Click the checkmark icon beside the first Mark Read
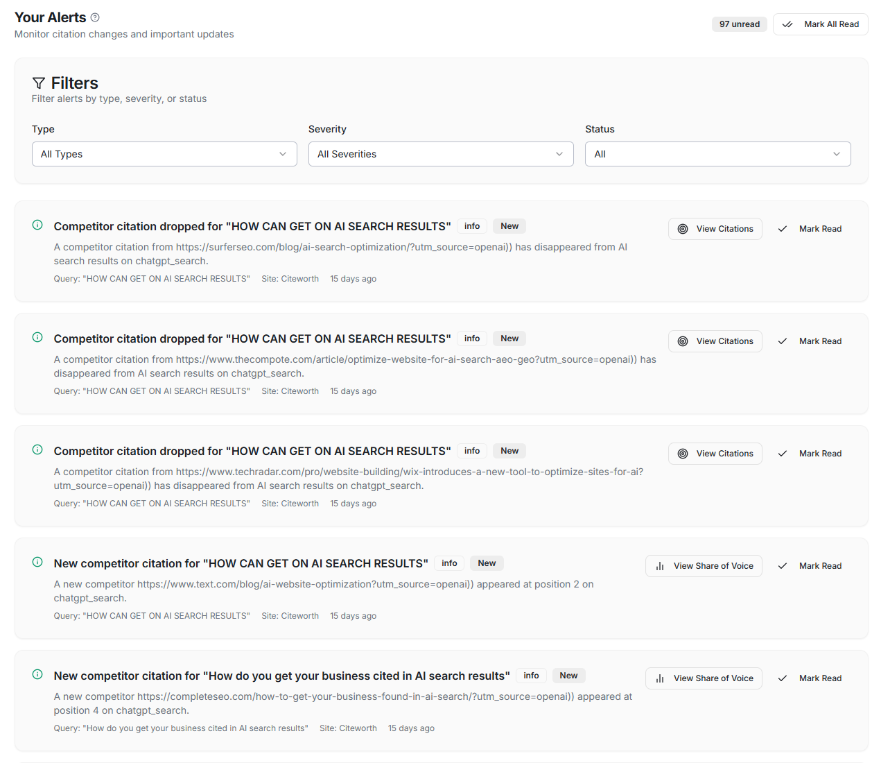881x763 pixels. [783, 228]
